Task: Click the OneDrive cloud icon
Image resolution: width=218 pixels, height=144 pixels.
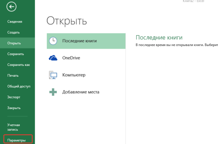Action: click(x=53, y=58)
